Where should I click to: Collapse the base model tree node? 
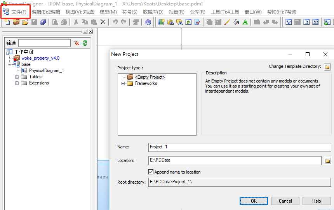(9, 64)
